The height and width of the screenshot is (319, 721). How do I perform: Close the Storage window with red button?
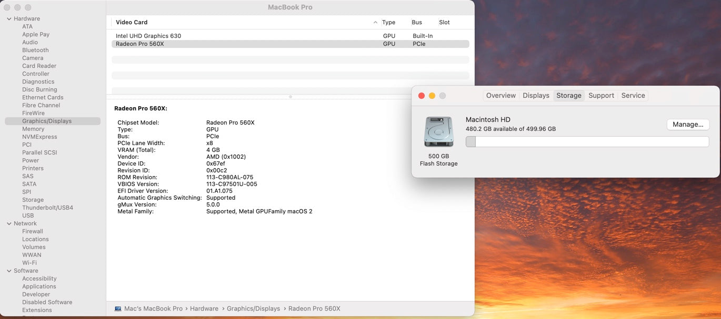click(x=421, y=96)
